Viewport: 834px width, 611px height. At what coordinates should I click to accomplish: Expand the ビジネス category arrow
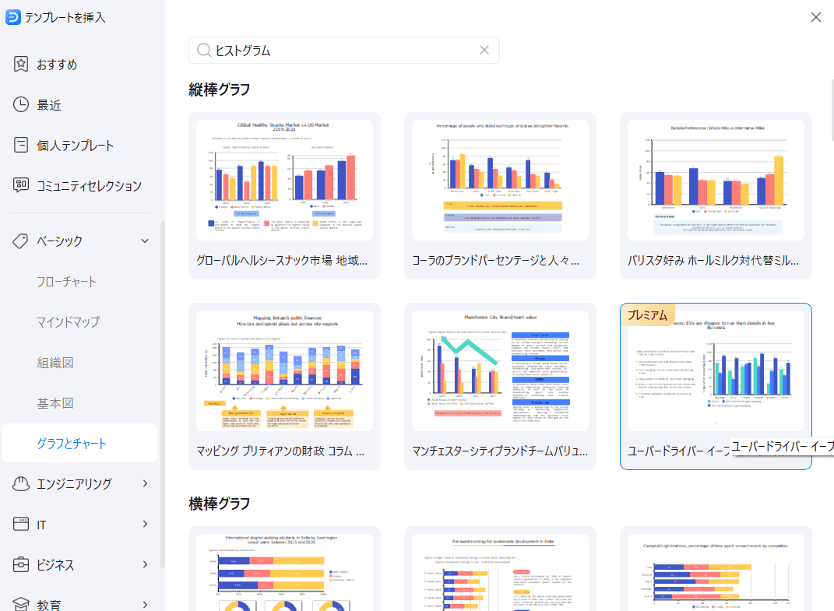click(x=145, y=565)
